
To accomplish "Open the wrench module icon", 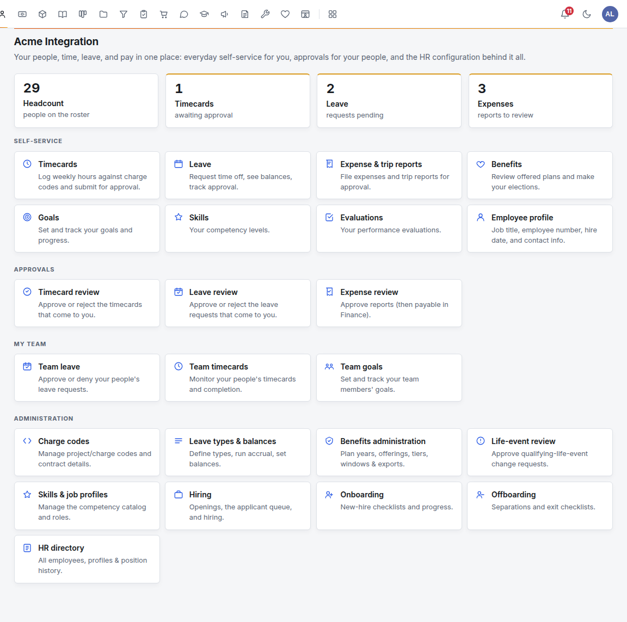I will [x=265, y=14].
